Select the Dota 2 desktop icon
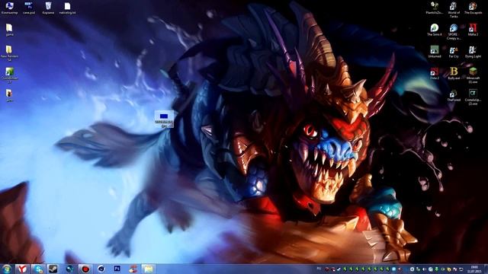Viewport: 488px width, 274px height. pyautogui.click(x=435, y=74)
